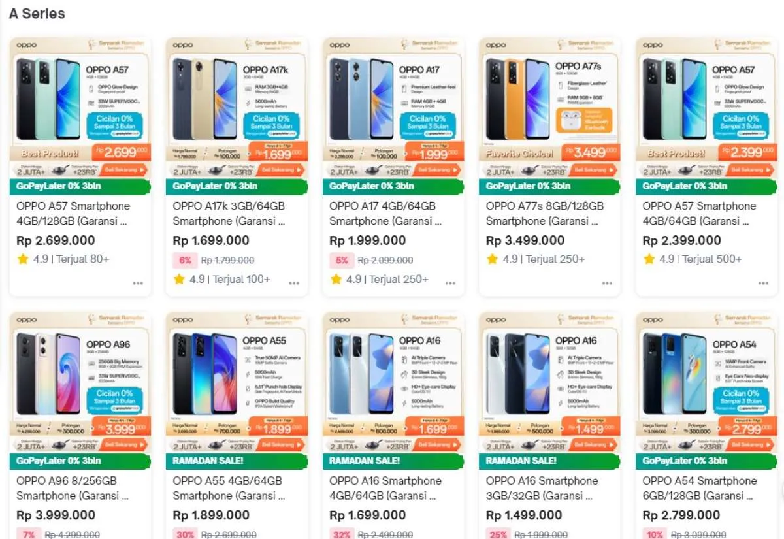Open three-dot menu on OPPO A77s card

608,284
